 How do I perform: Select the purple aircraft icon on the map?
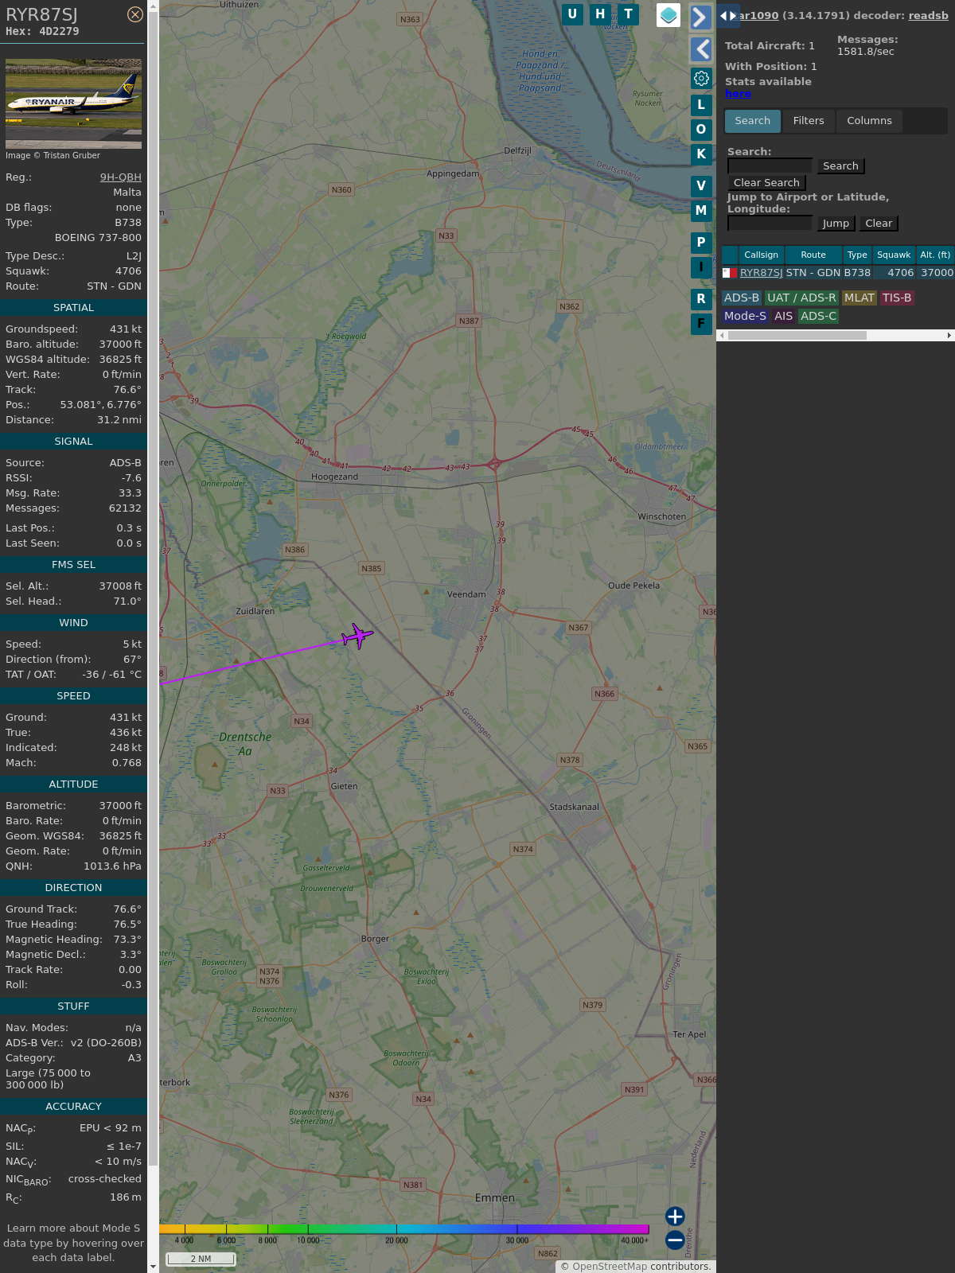[x=357, y=636]
